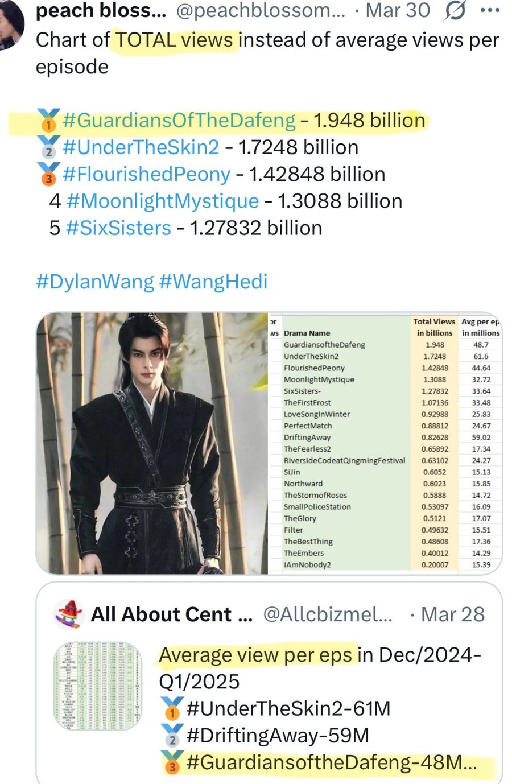Open the drama total views table image

click(x=385, y=443)
